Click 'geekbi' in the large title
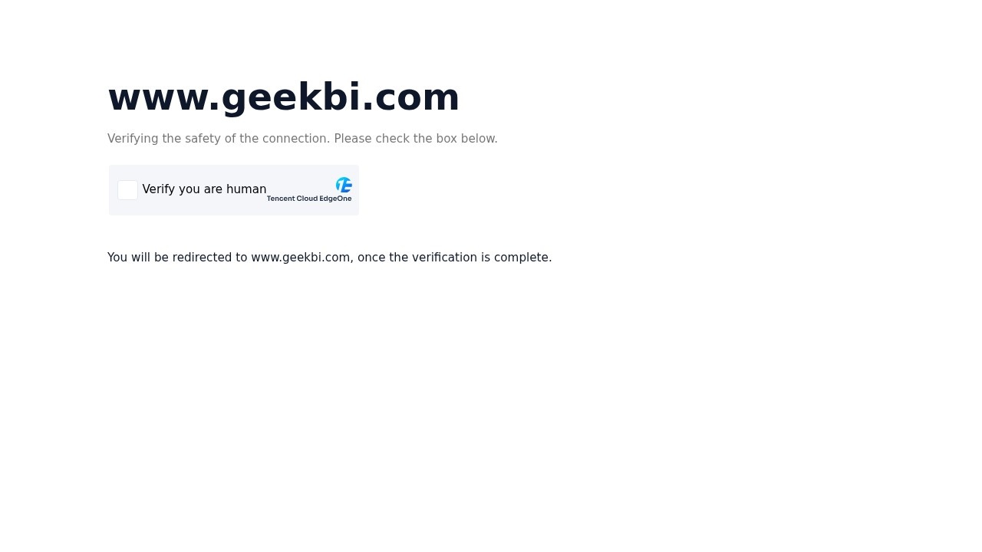 coord(291,97)
